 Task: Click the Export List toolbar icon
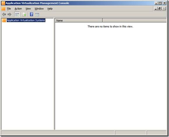24,15
